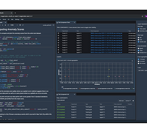Viewport: 147px width, 136px height.
Task: Click notebook toolbar icon right of Code dropdown
Action: click(20, 25)
